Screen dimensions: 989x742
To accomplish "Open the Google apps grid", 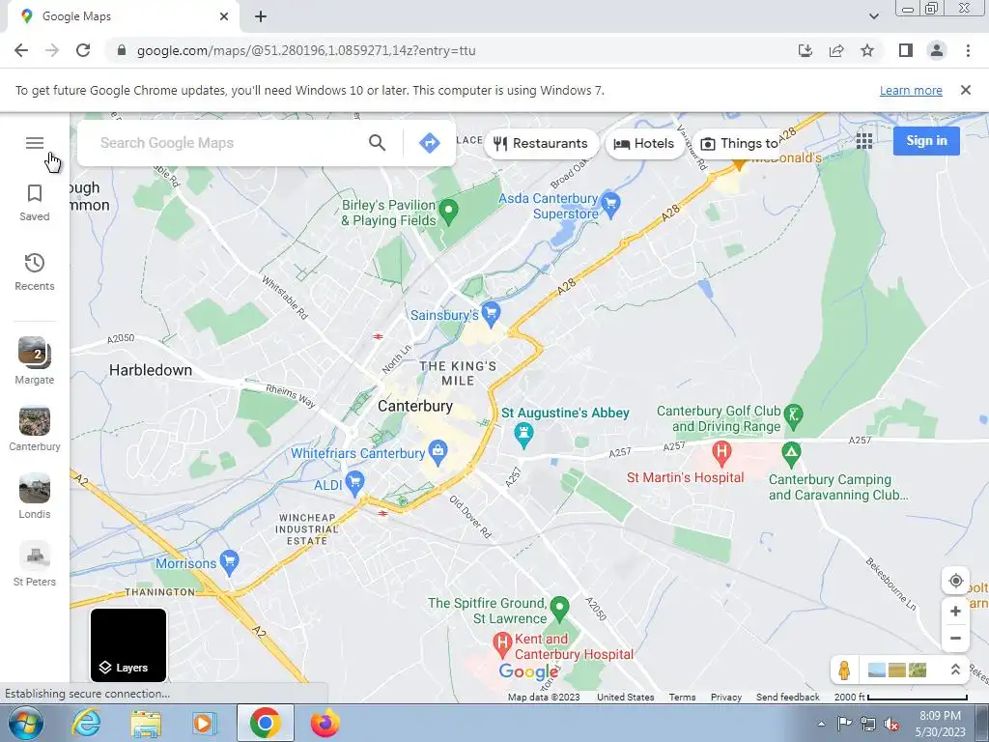I will (864, 141).
